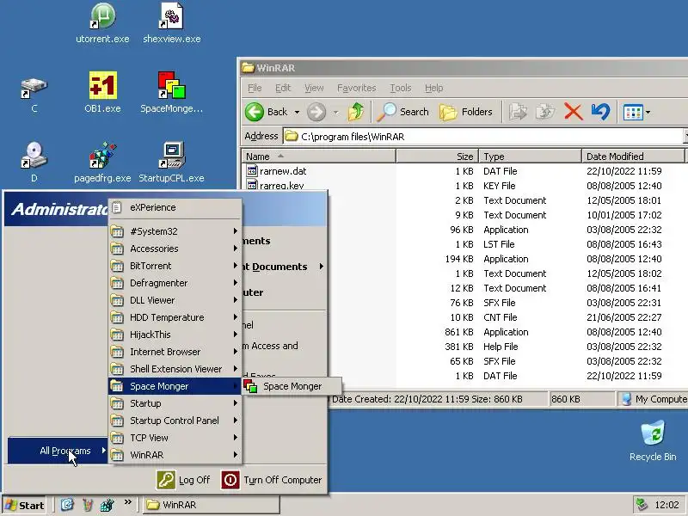Open the Favorites menu in Explorer
The image size is (688, 516).
(x=356, y=88)
